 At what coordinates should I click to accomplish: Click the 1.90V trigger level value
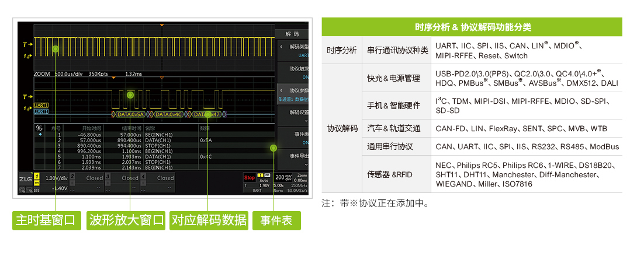coord(265,185)
